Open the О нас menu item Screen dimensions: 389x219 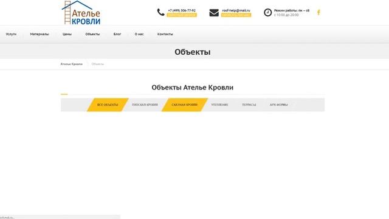pyautogui.click(x=139, y=34)
